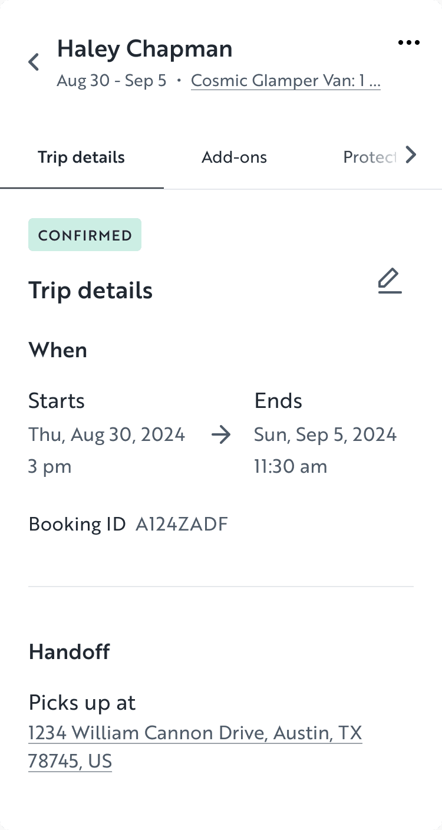Select the Trip details tab
The image size is (442, 830).
(x=81, y=157)
